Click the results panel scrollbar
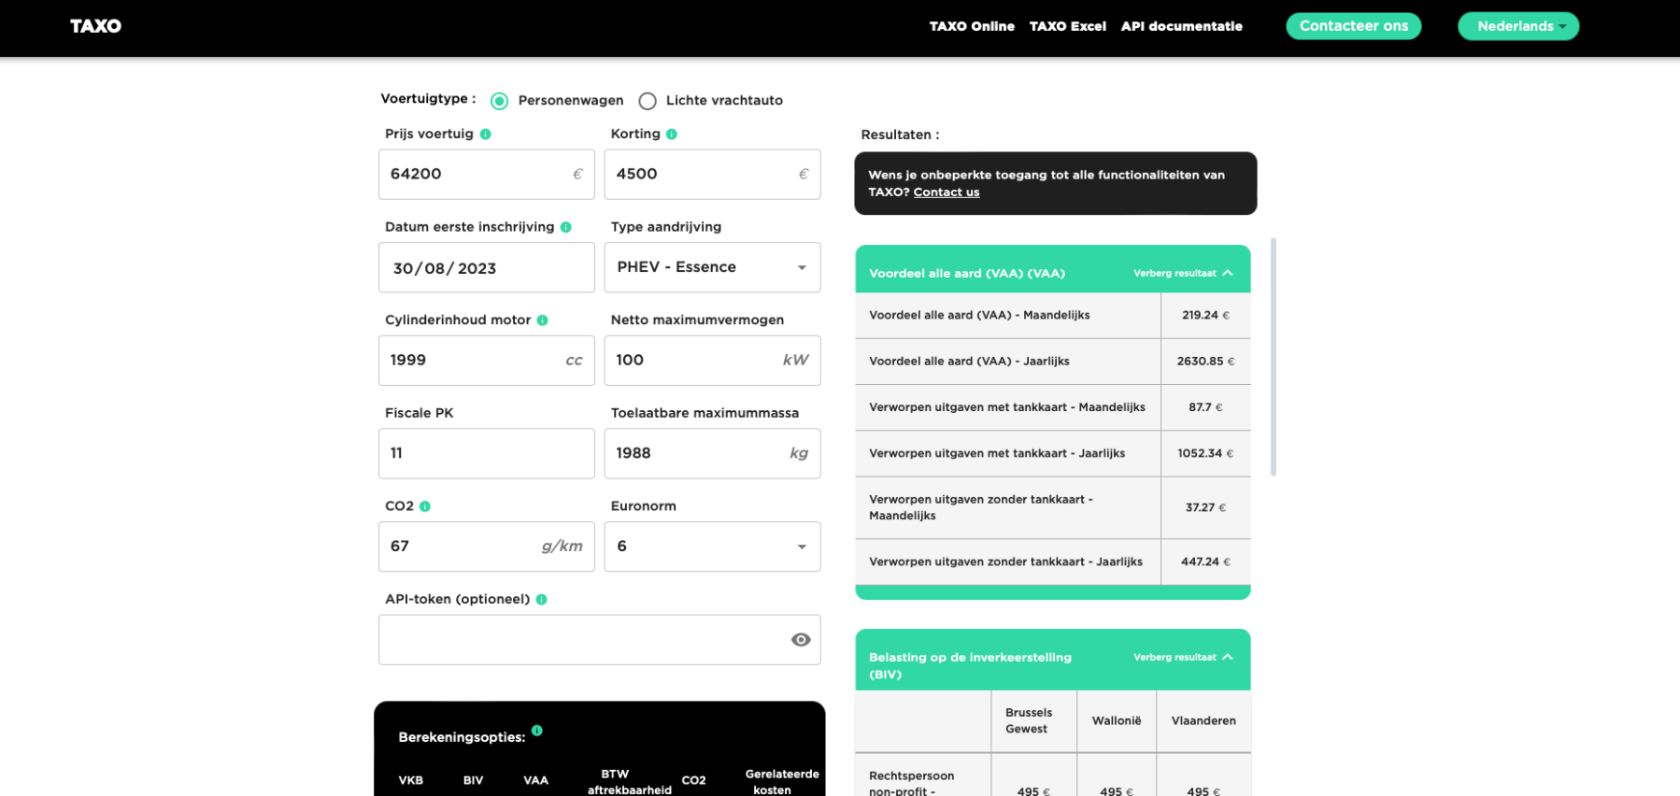This screenshot has width=1680, height=796. pos(1273,357)
